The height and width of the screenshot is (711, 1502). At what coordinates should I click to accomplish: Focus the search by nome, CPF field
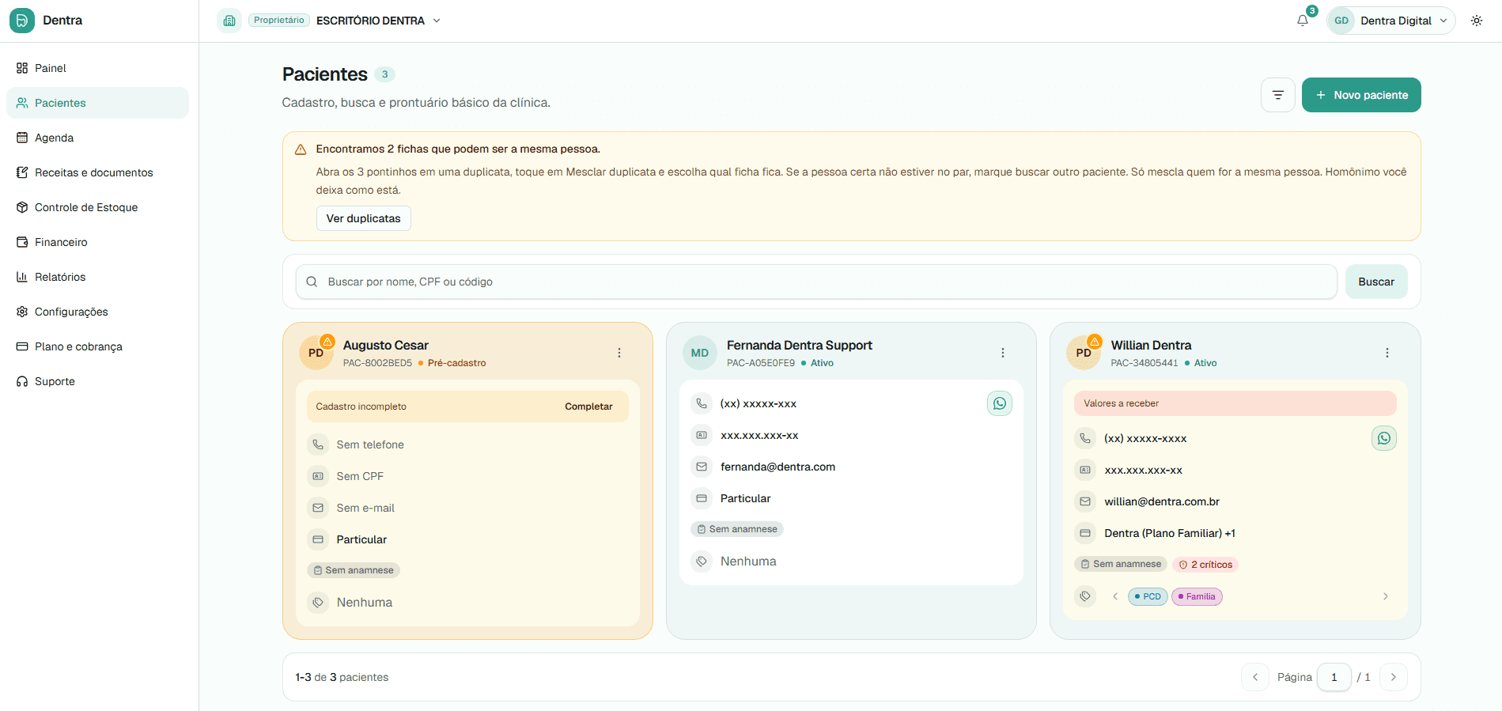816,282
